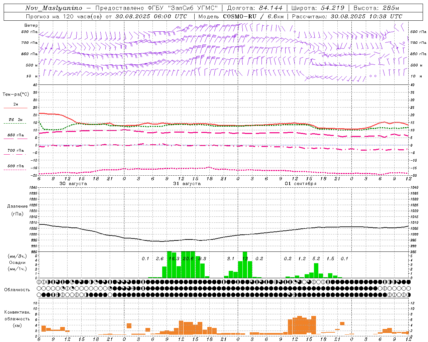This screenshot has width=428, height=342.
Task: Click the Ветер panel label
Action: click(x=31, y=25)
